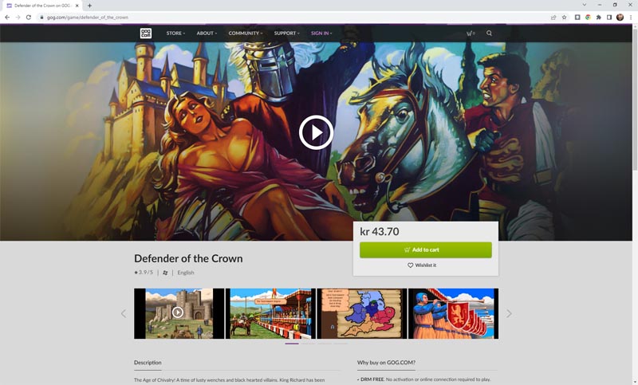Share this page via share icon
Image resolution: width=638 pixels, height=385 pixels.
click(x=553, y=17)
